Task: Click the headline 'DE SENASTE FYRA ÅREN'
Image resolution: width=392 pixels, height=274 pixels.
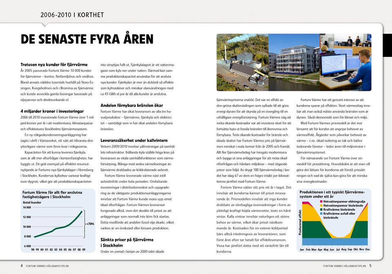Action: [87, 39]
